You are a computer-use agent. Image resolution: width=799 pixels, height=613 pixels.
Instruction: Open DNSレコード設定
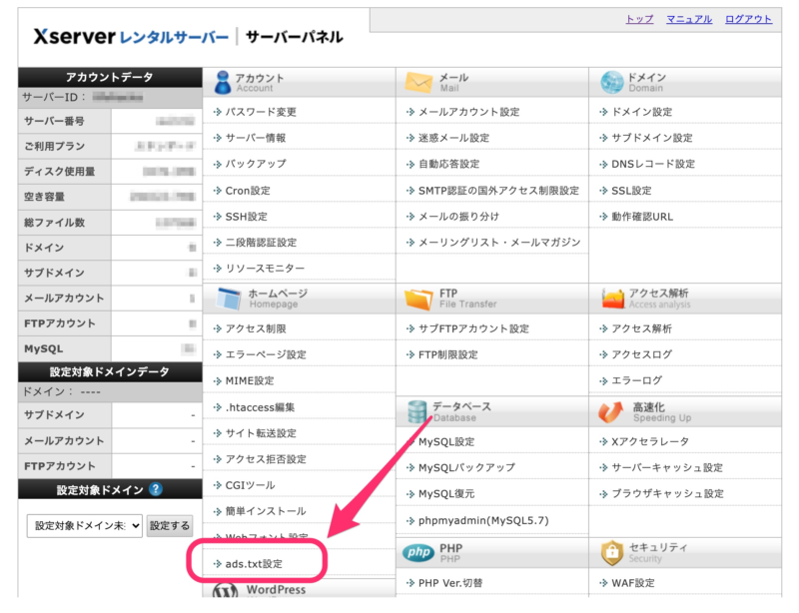pos(653,164)
